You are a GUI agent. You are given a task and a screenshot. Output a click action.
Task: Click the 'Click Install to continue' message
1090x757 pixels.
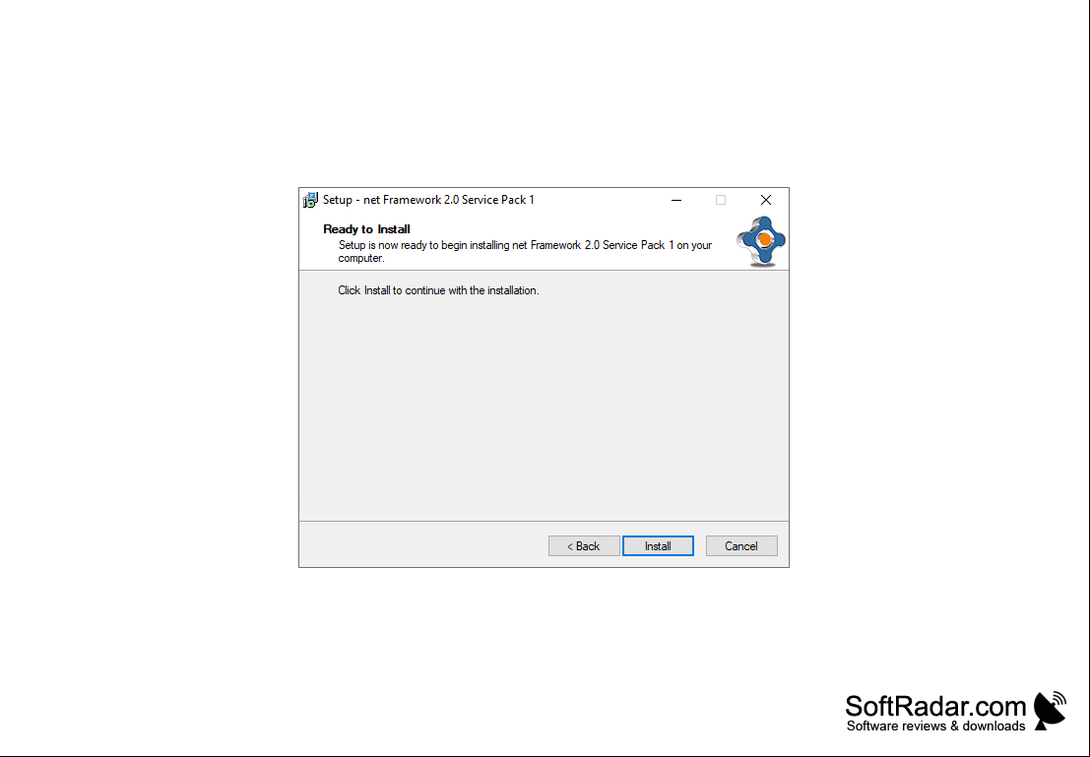click(438, 290)
